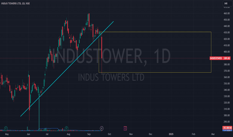Click the INDUSTOWER price label tag
This screenshot has height=137, width=233.
coord(216,58)
